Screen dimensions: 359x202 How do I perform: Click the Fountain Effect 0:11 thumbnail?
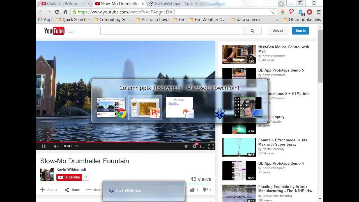click(239, 148)
